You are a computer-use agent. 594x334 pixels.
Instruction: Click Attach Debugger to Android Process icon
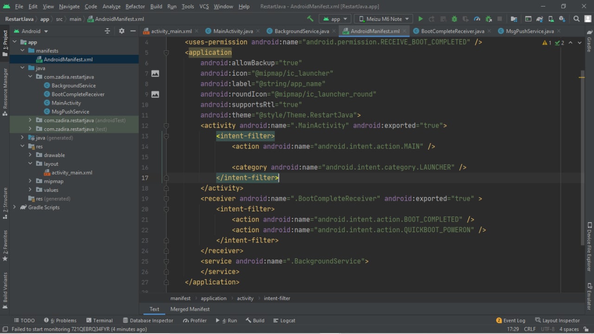489,19
